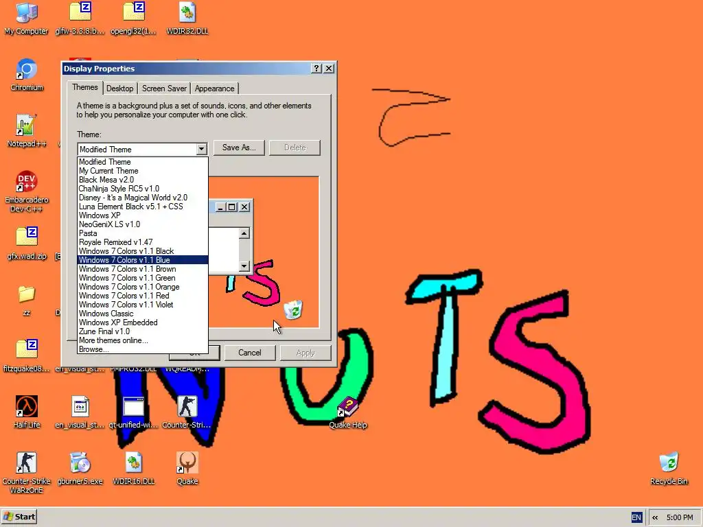Click the preview window scrollbar up arrow
The image size is (703, 527).
tap(244, 233)
